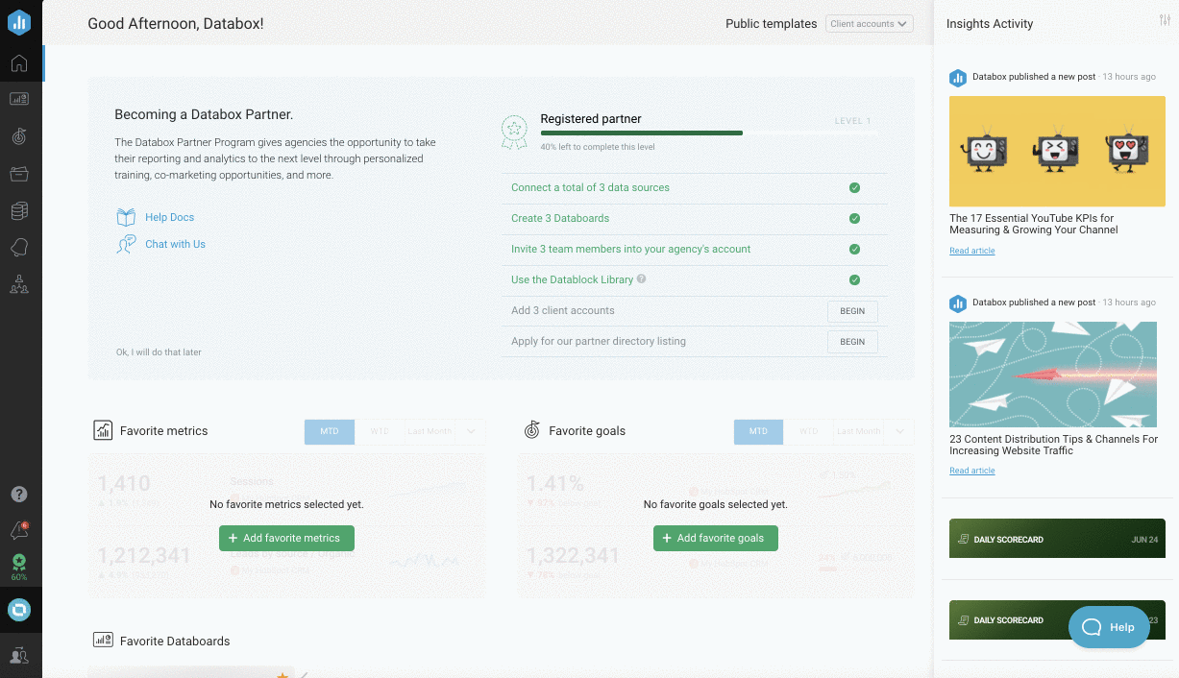This screenshot has width=1179, height=678.
Task: Open the Client accounts dropdown
Action: 869,24
